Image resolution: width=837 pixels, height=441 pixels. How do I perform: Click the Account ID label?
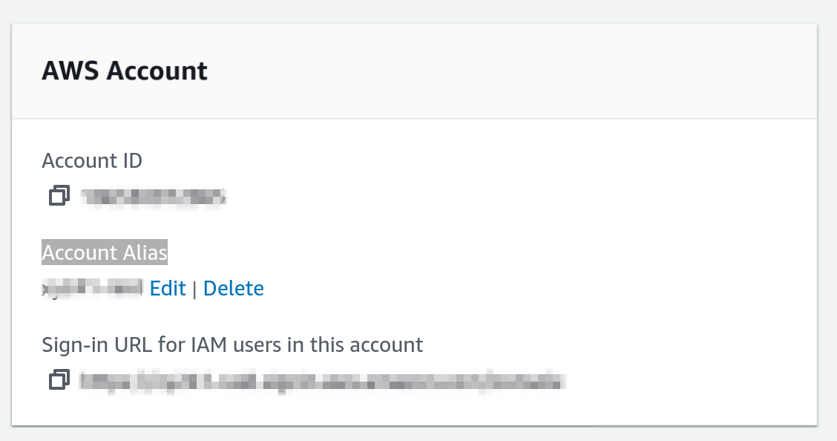point(92,160)
